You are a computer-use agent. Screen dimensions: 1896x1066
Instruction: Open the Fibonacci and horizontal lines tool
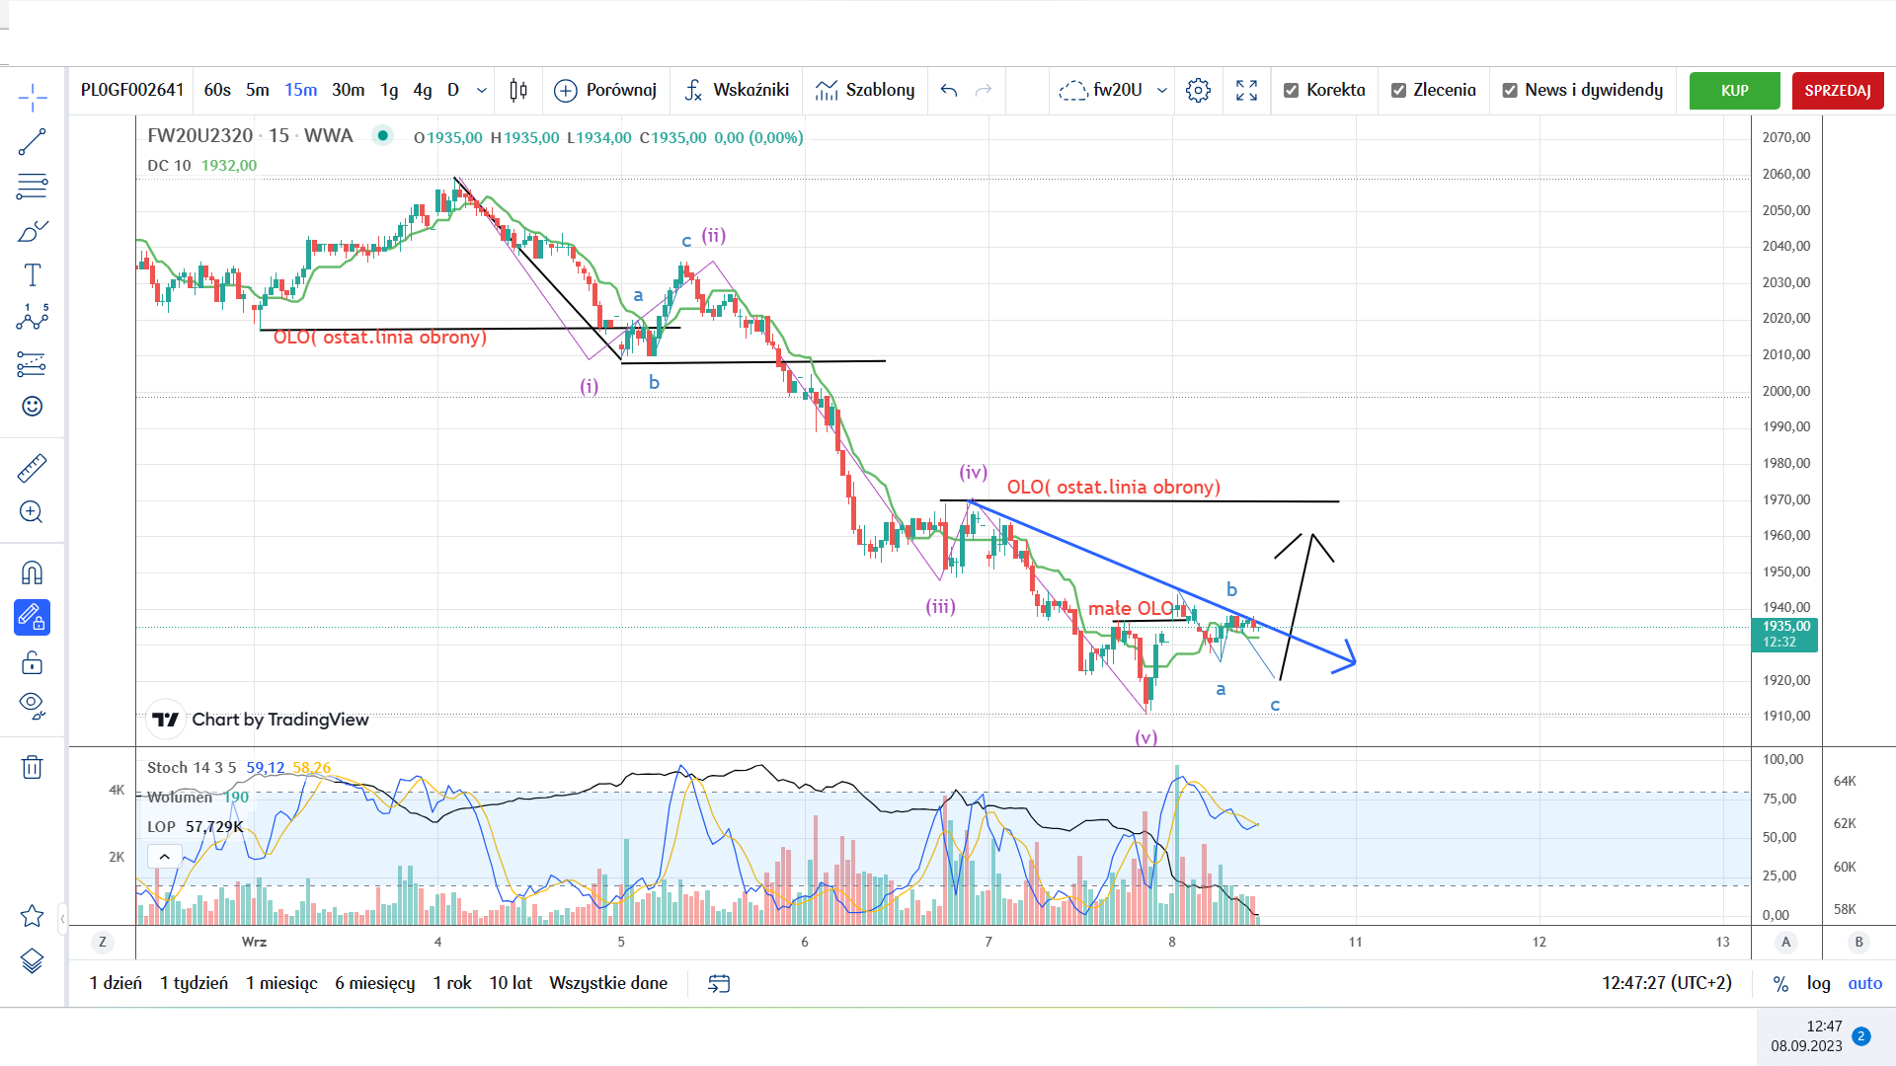coord(33,187)
